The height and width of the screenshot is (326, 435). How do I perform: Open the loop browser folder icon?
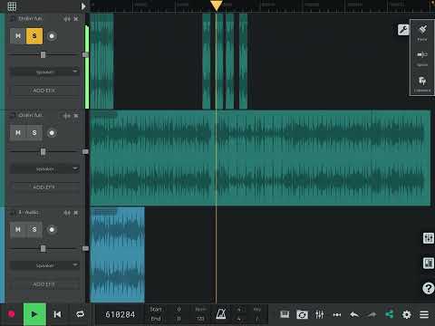(302, 315)
